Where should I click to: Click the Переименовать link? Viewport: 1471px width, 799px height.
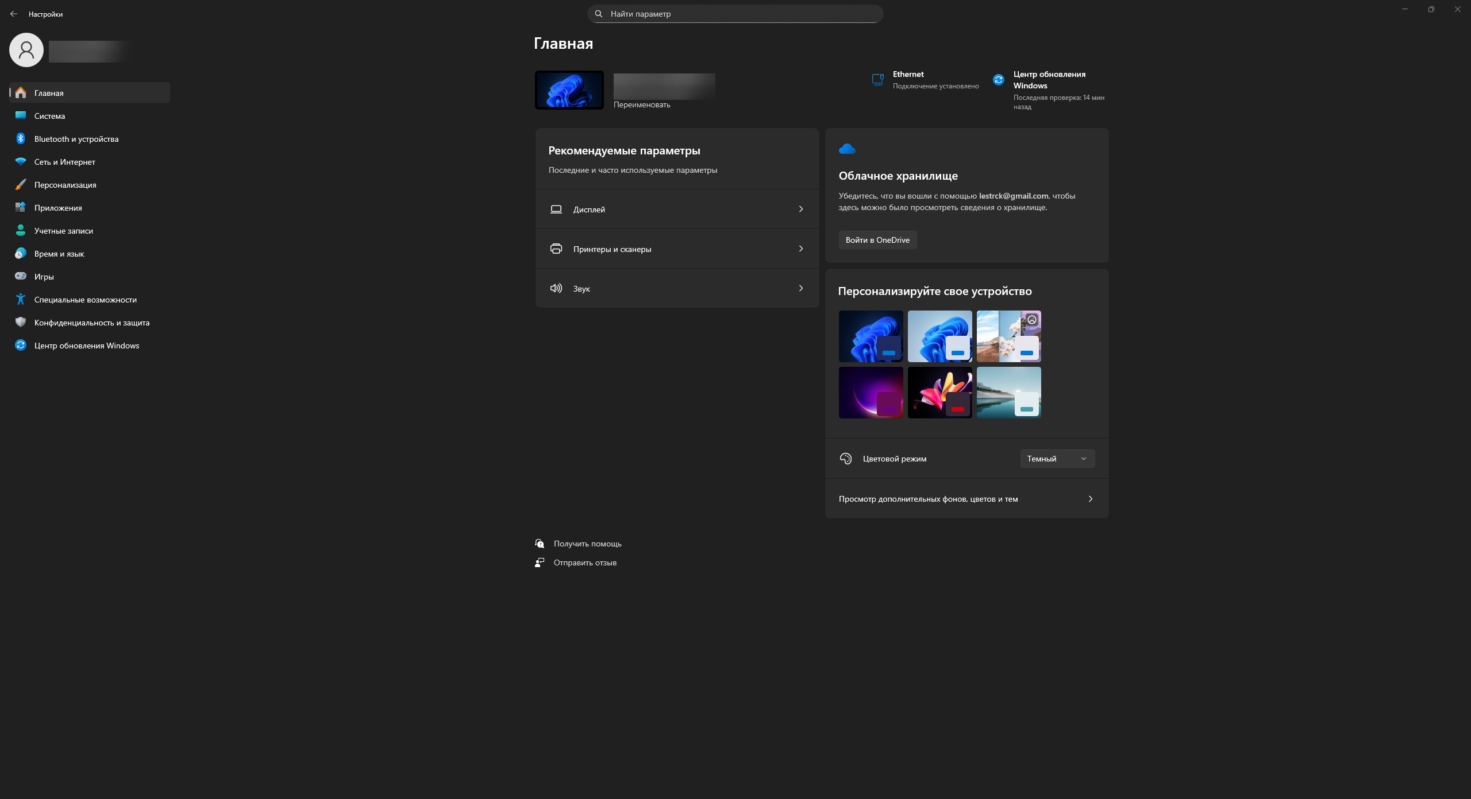tap(642, 105)
